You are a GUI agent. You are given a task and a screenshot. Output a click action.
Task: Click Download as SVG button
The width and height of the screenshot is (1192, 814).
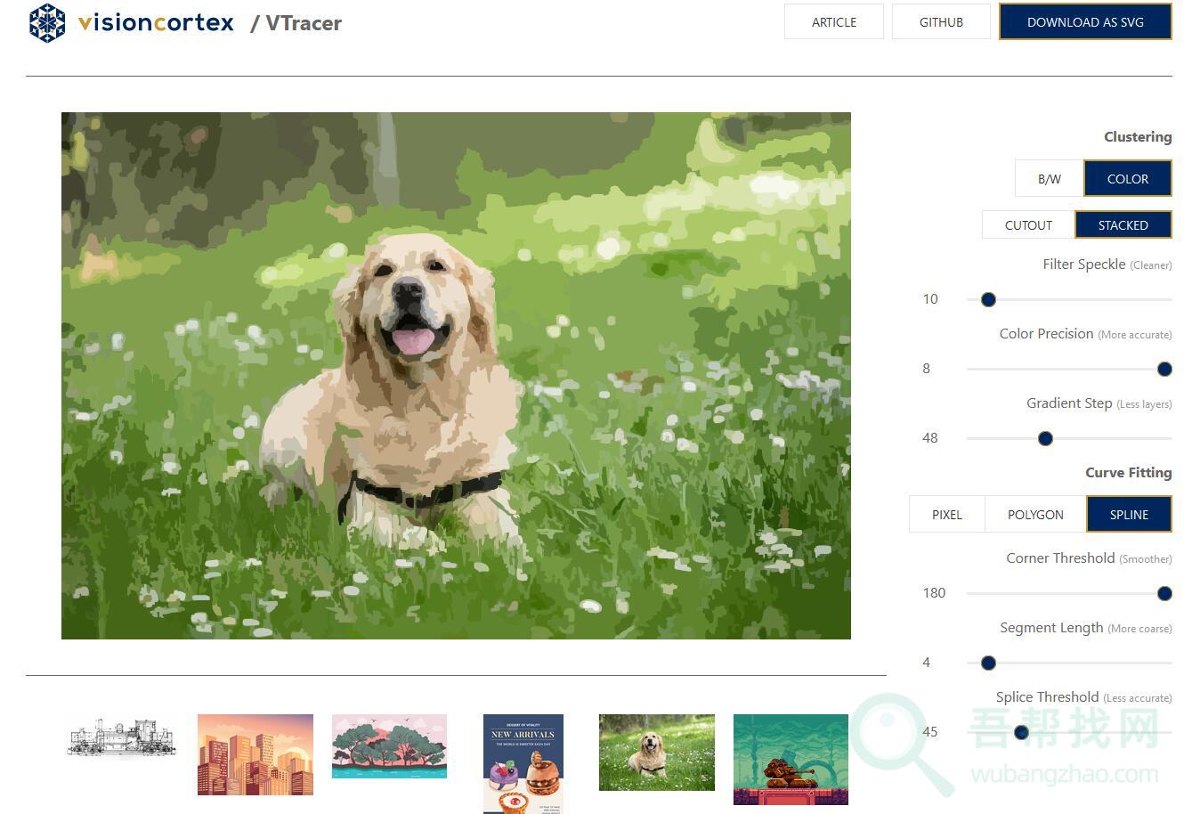(x=1085, y=22)
